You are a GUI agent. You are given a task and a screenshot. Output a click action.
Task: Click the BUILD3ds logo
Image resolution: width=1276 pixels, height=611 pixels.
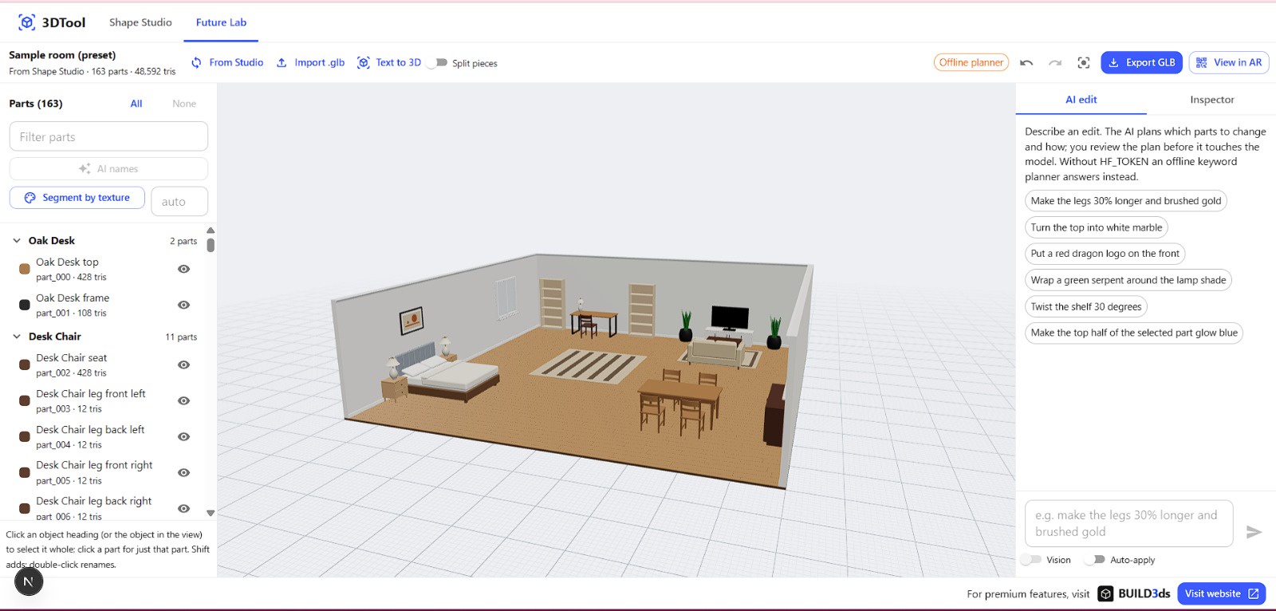pos(1134,593)
